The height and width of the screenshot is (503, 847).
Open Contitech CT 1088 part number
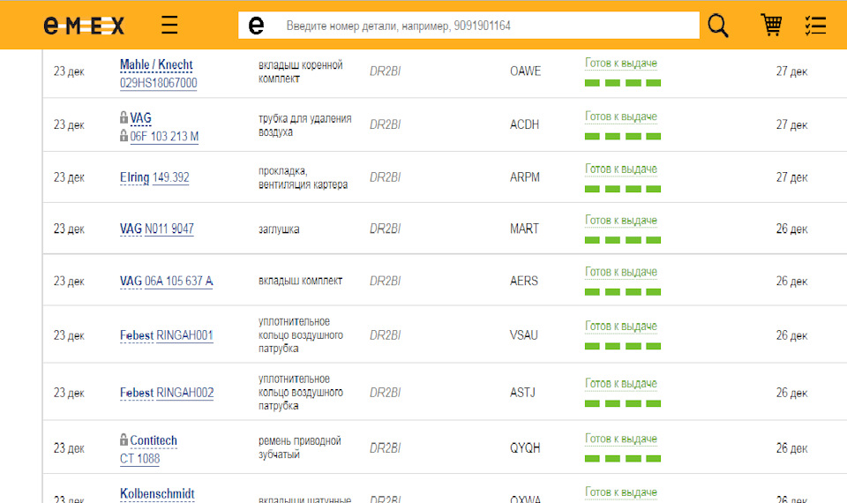point(139,459)
